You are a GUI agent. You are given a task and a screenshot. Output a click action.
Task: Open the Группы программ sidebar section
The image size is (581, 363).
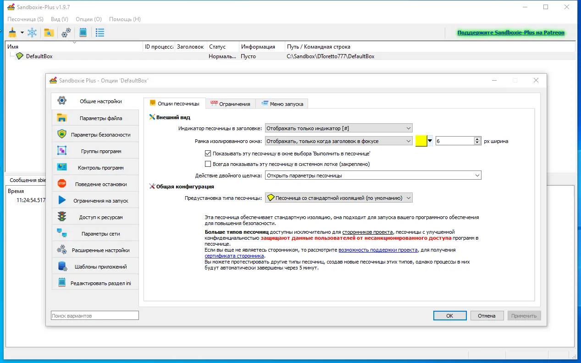click(95, 151)
